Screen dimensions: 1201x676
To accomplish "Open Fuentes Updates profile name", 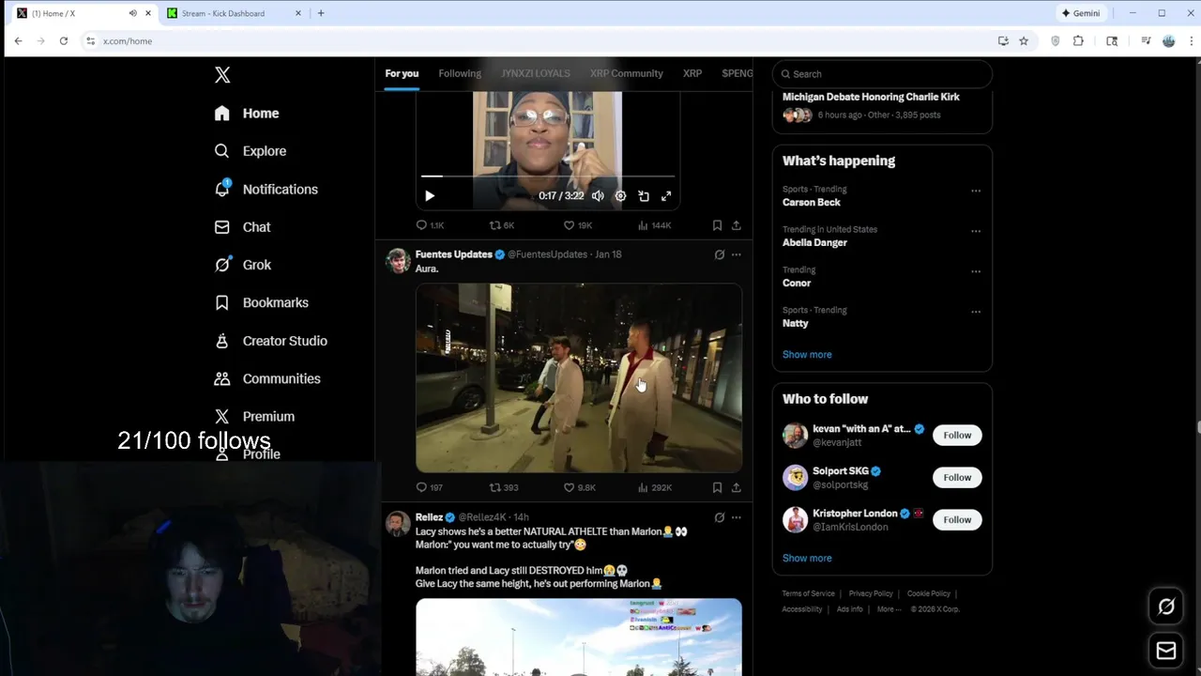I will tap(453, 254).
